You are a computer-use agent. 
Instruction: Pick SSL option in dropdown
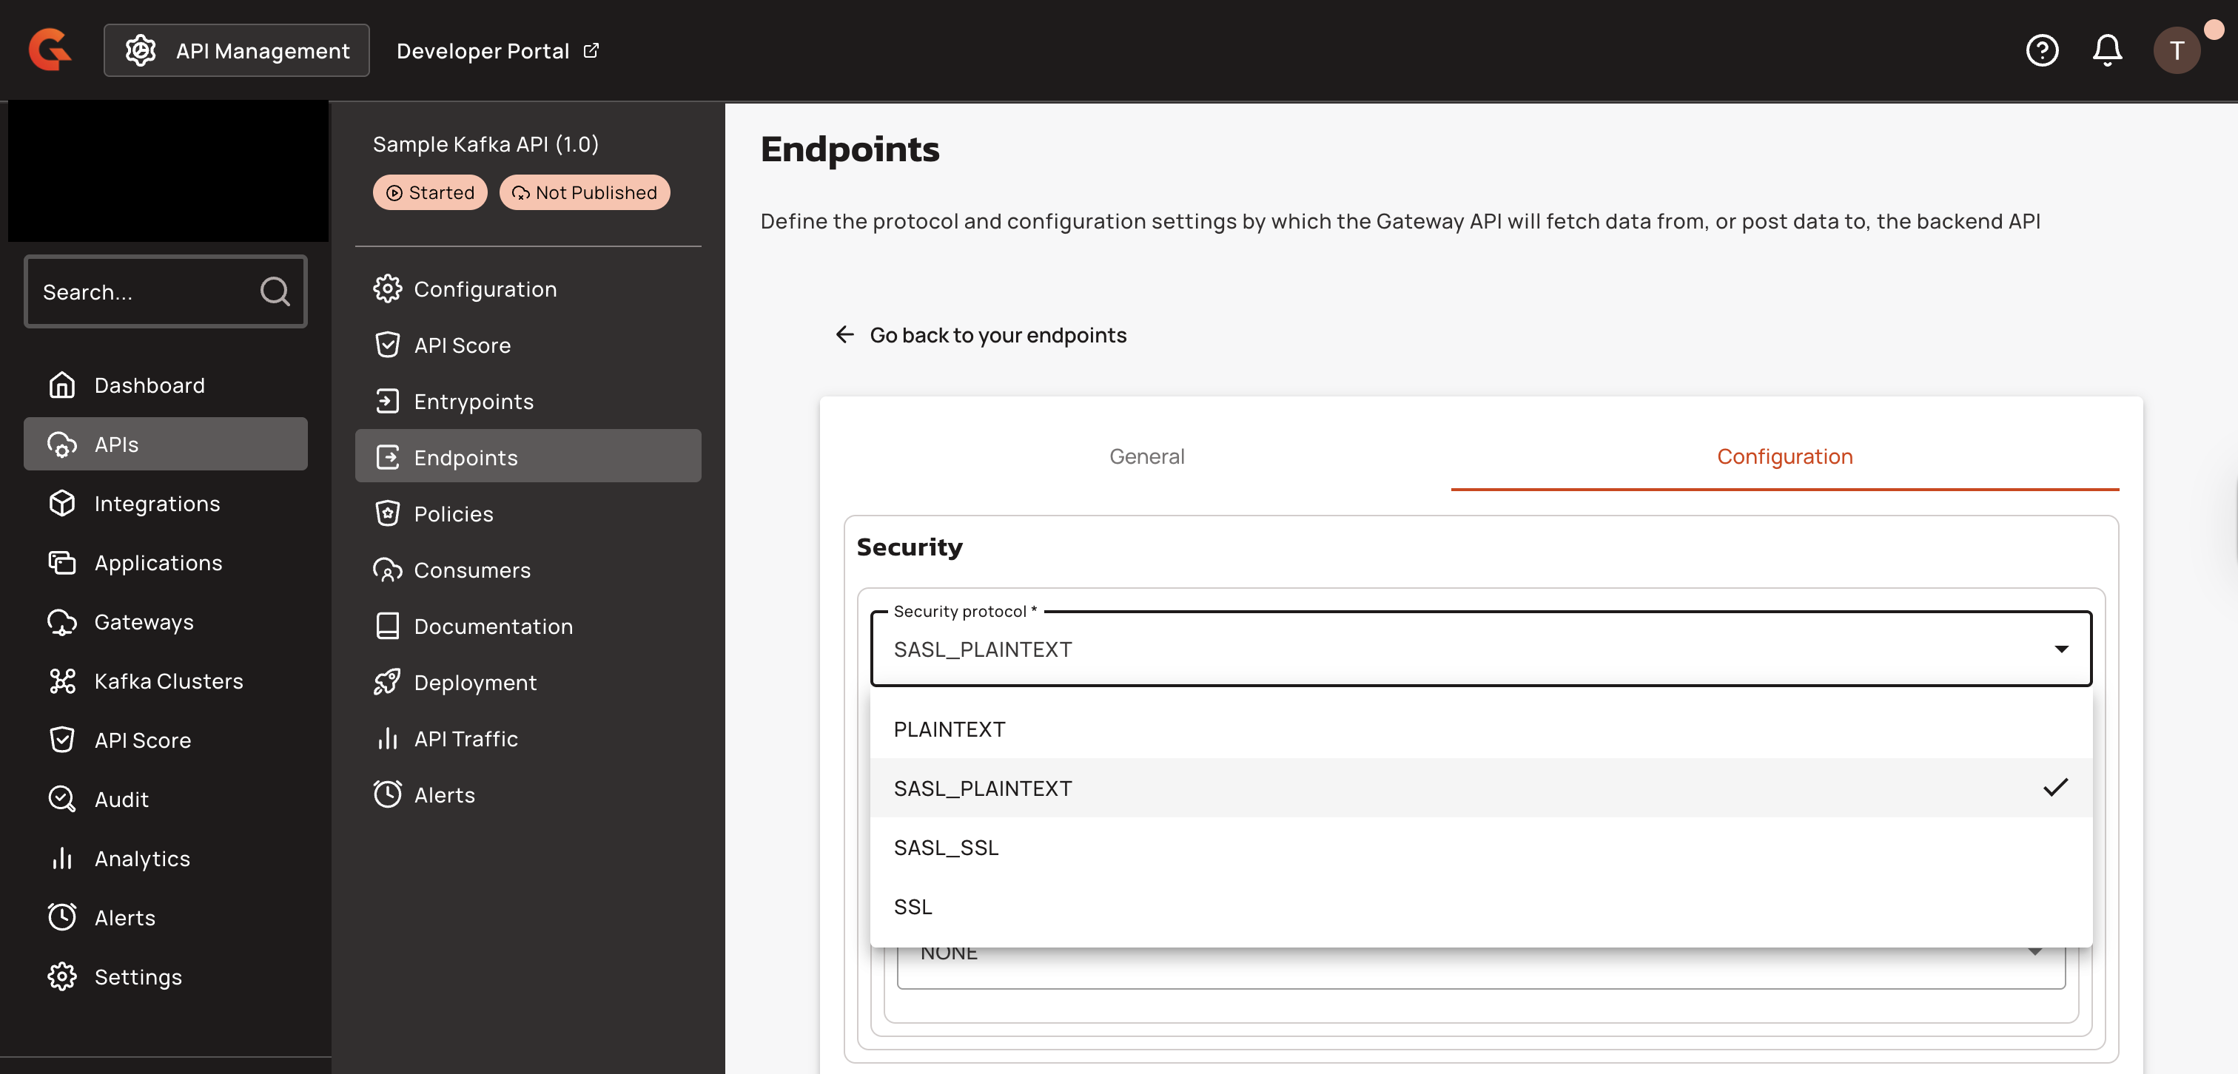[913, 906]
